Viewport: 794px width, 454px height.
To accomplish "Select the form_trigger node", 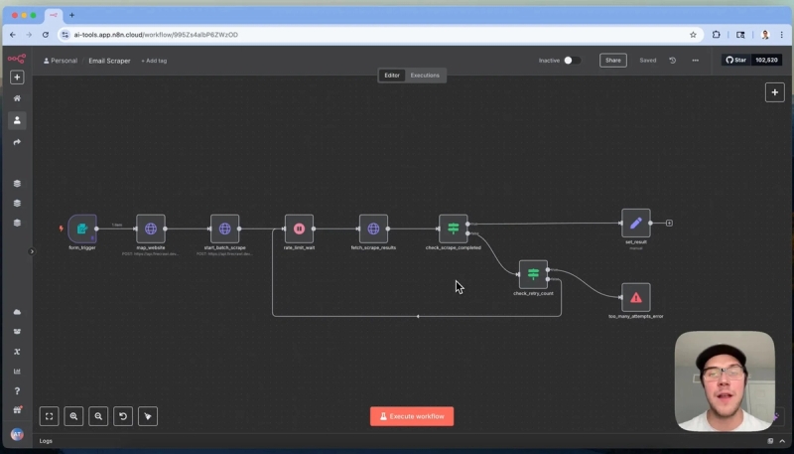I will tap(82, 228).
